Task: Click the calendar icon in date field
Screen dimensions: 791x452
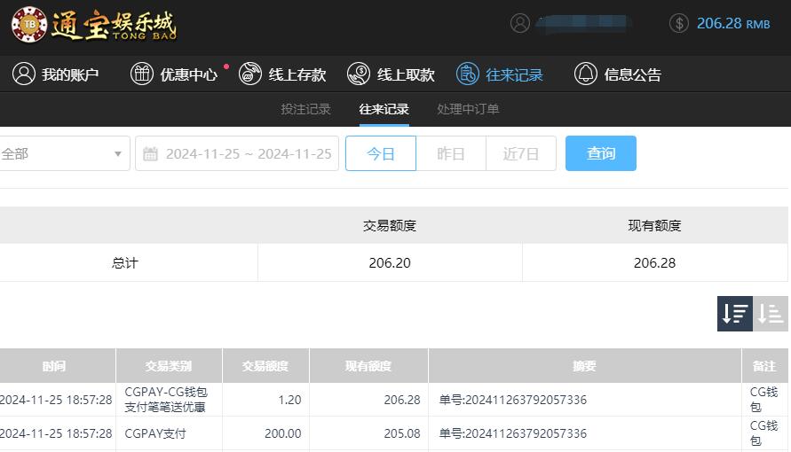Action: point(150,153)
